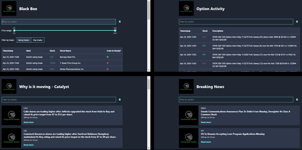
Task: Select the Barclays Bank PLC stock name
Action: [68, 57]
